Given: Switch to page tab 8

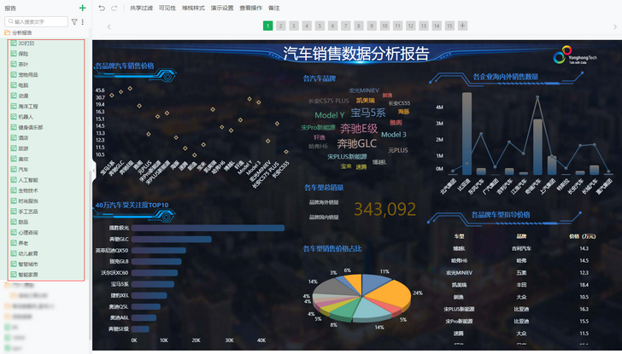Looking at the screenshot, I should (x=359, y=26).
